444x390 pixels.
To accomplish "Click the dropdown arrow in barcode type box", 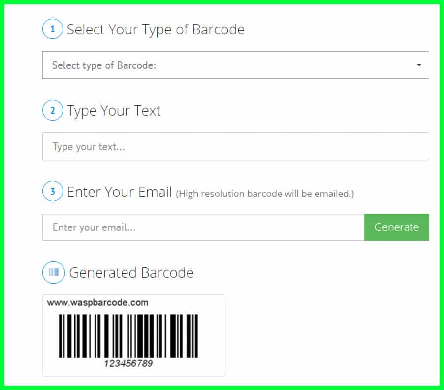I will [x=419, y=65].
